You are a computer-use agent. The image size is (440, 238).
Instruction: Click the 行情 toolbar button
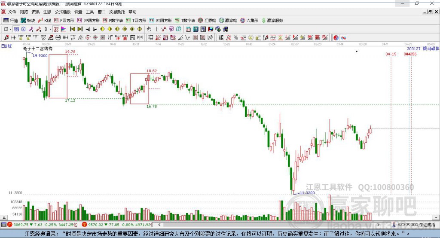click(11, 21)
